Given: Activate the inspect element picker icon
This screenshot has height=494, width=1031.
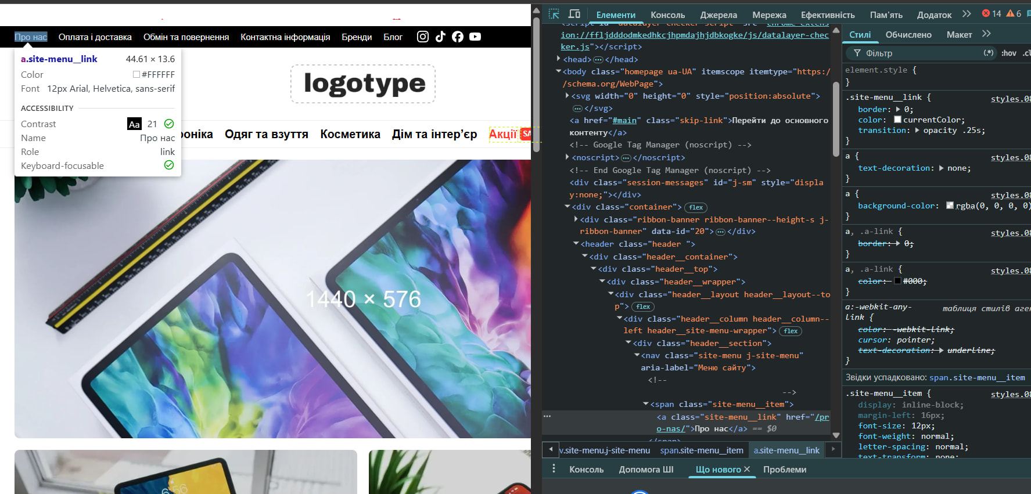Looking at the screenshot, I should click(x=554, y=14).
